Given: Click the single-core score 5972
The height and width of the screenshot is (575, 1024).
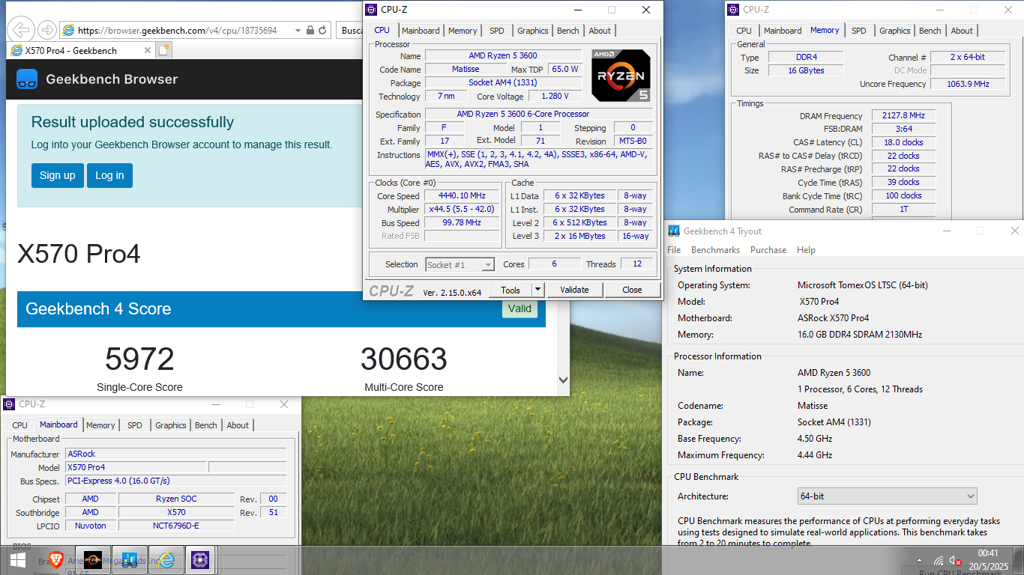Looking at the screenshot, I should click(139, 359).
